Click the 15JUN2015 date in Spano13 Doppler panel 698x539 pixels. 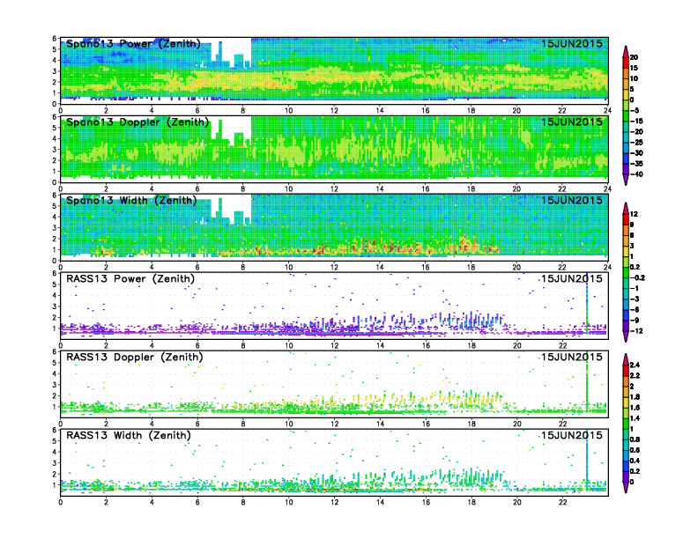pyautogui.click(x=572, y=122)
